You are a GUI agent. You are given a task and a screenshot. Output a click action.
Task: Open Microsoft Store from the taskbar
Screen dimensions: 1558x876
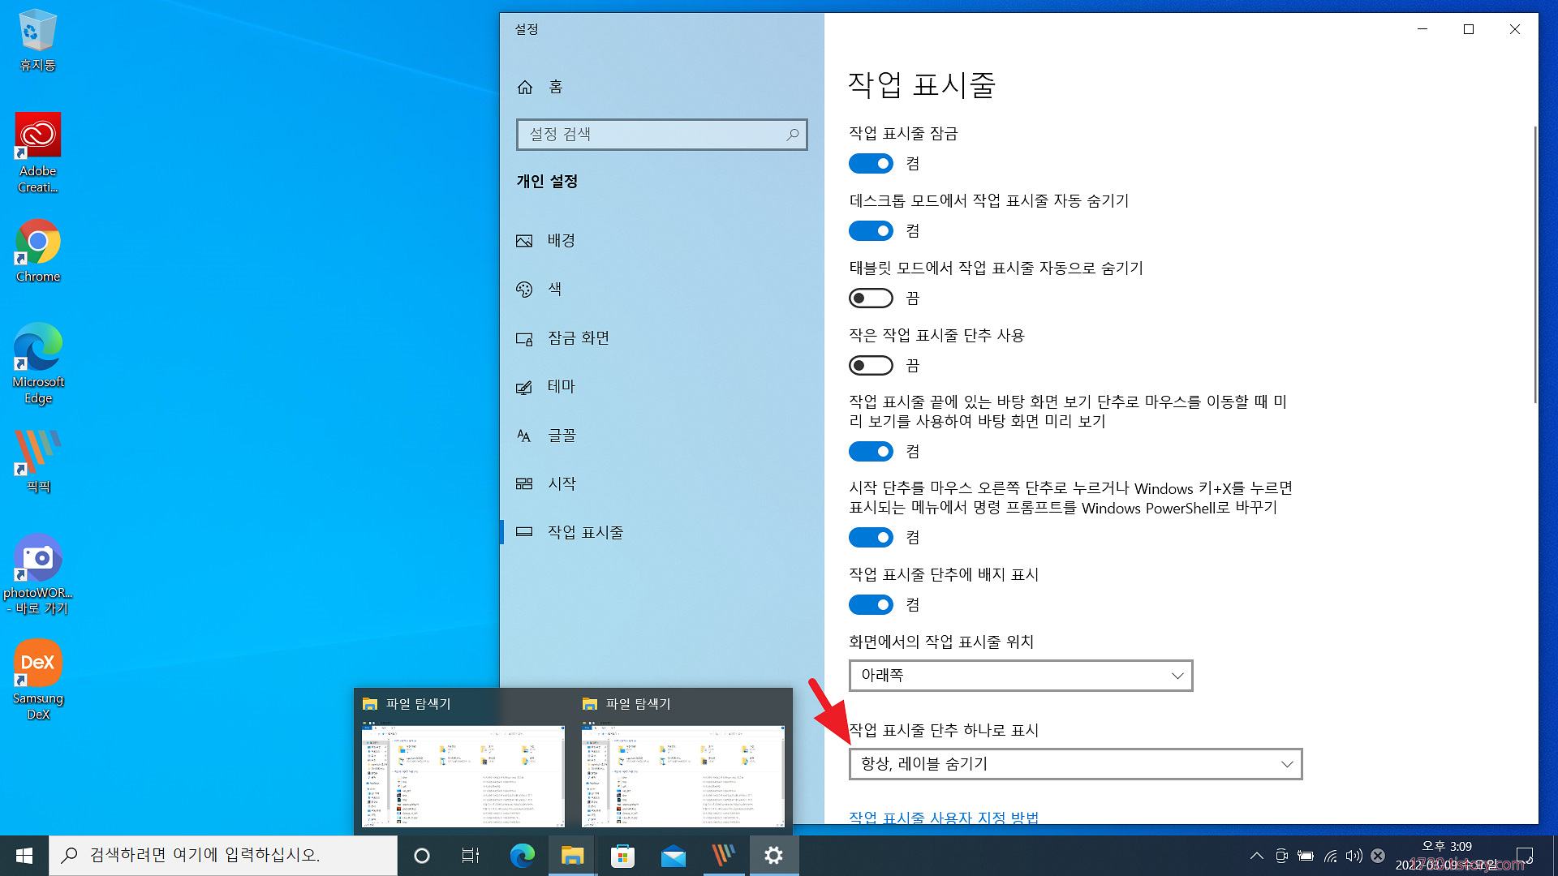coord(622,856)
